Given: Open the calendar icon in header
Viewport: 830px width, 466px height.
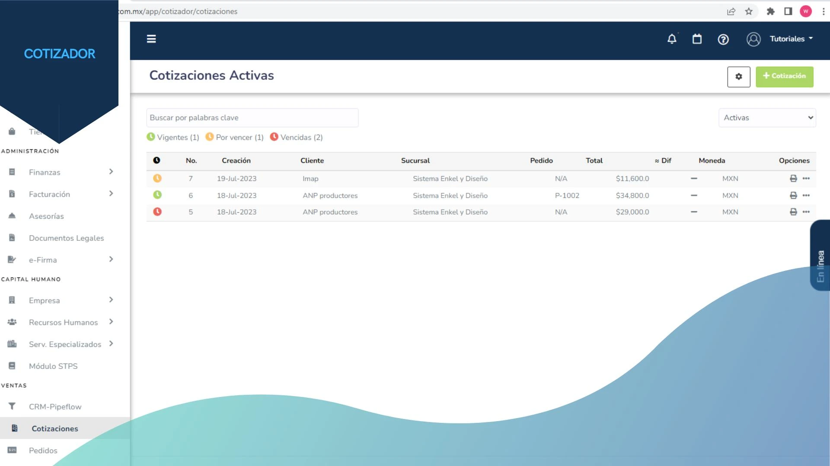Looking at the screenshot, I should 697,39.
